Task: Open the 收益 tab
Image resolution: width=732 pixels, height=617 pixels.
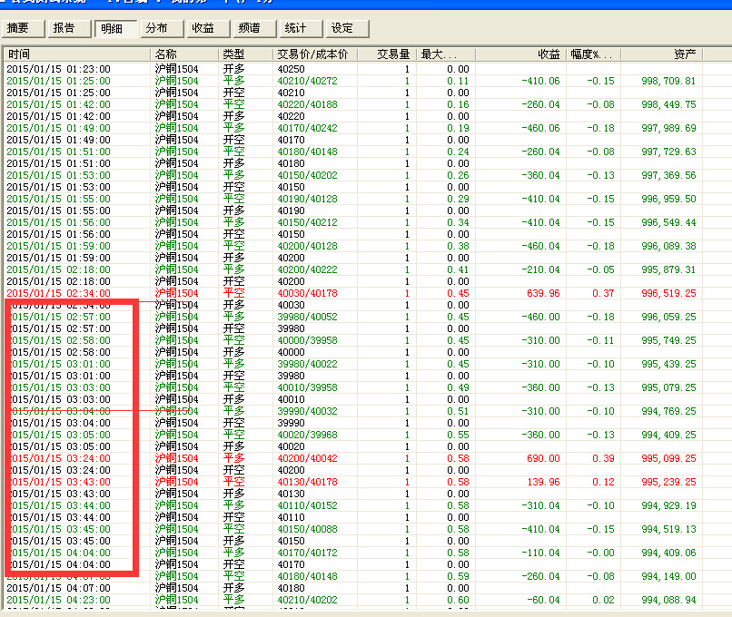Action: coord(203,28)
